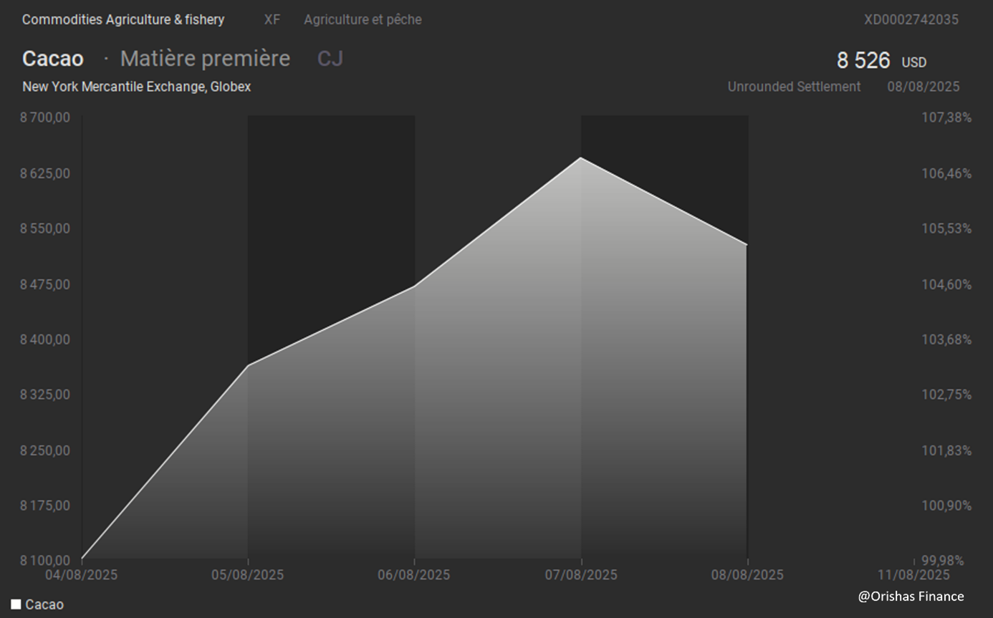The image size is (993, 618).
Task: Click the 8 100,00 y-axis label
Action: coord(45,560)
